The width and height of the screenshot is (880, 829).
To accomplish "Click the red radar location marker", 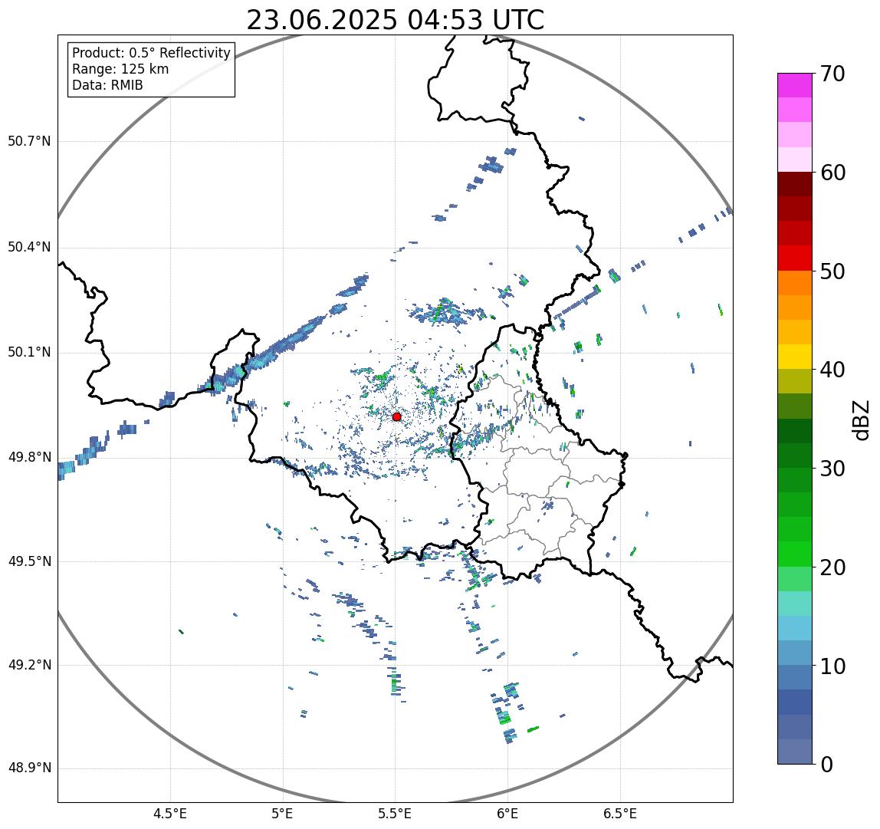I will click(x=397, y=416).
